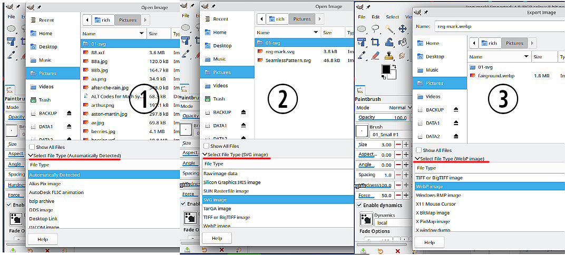This screenshot has height=255, width=565.
Task: Open Recent location in panel 2 sidebar
Action: (x=220, y=19)
